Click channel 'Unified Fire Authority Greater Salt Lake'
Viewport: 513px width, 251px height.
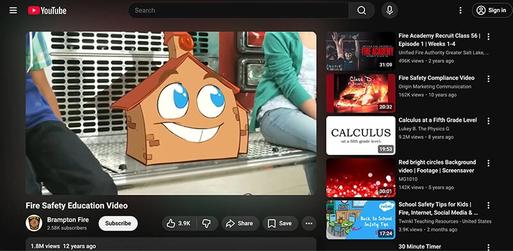tap(444, 53)
